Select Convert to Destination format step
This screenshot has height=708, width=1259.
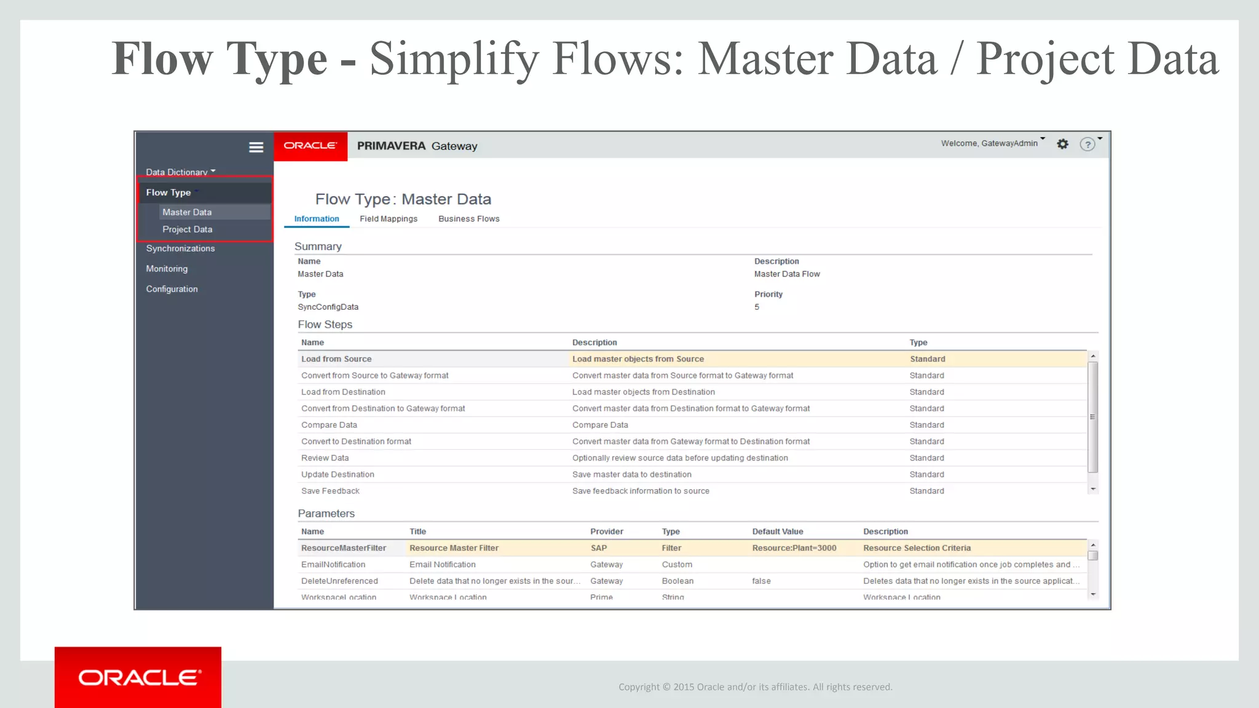pyautogui.click(x=692, y=442)
